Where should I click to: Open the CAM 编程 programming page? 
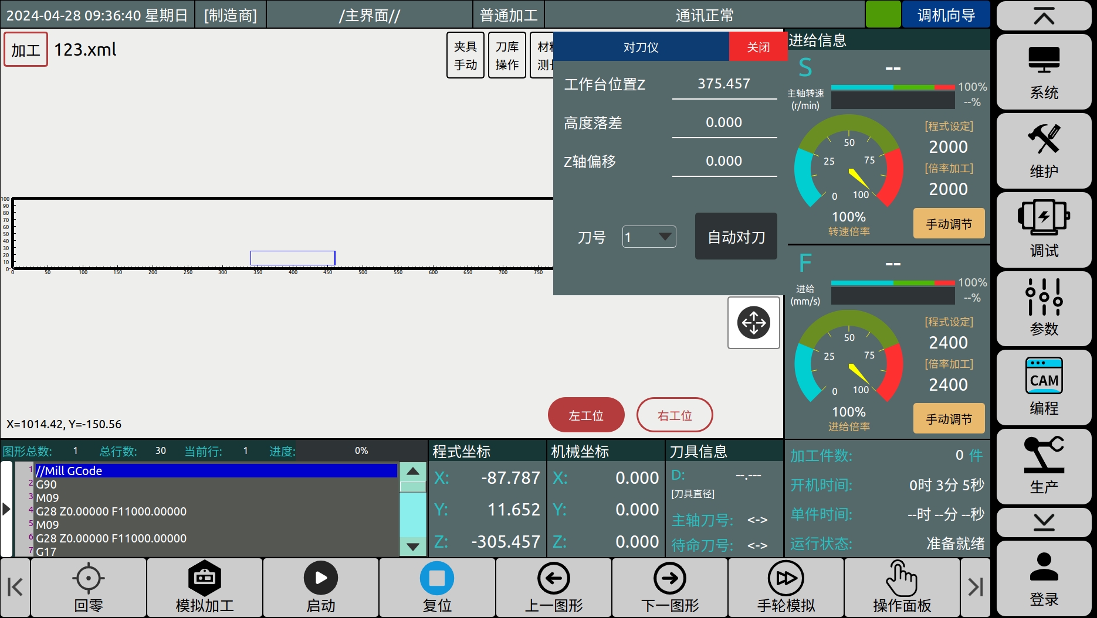(x=1044, y=387)
